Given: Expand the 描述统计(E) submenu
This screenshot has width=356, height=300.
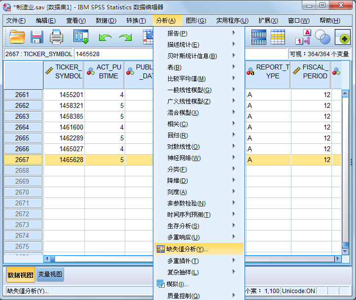Looking at the screenshot, I should [199, 44].
